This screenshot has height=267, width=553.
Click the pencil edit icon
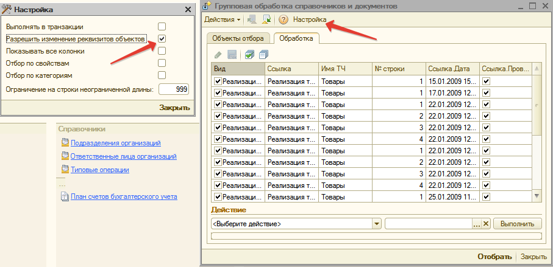pyautogui.click(x=218, y=54)
